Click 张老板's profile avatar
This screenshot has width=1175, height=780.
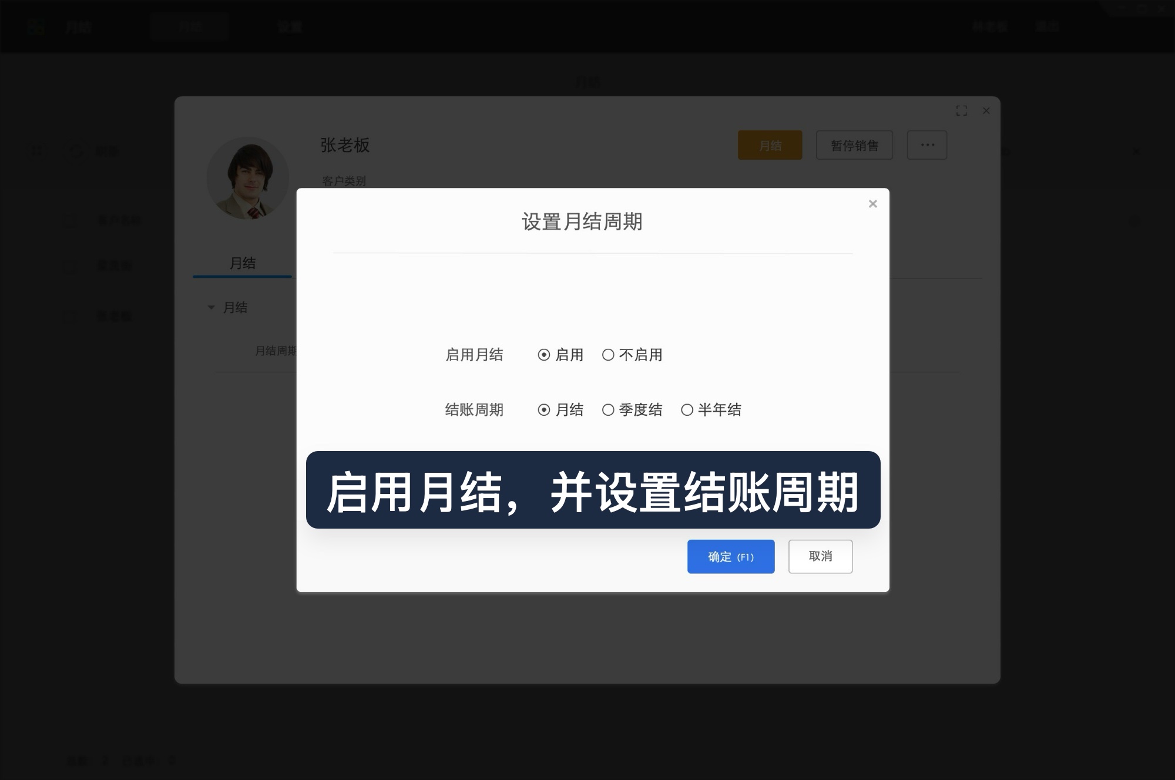point(248,177)
